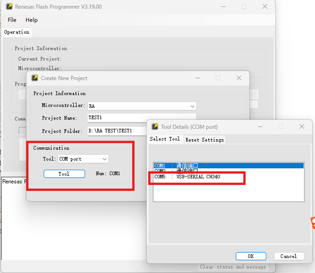Select the Operation tab
315x273 pixels.
(17, 32)
